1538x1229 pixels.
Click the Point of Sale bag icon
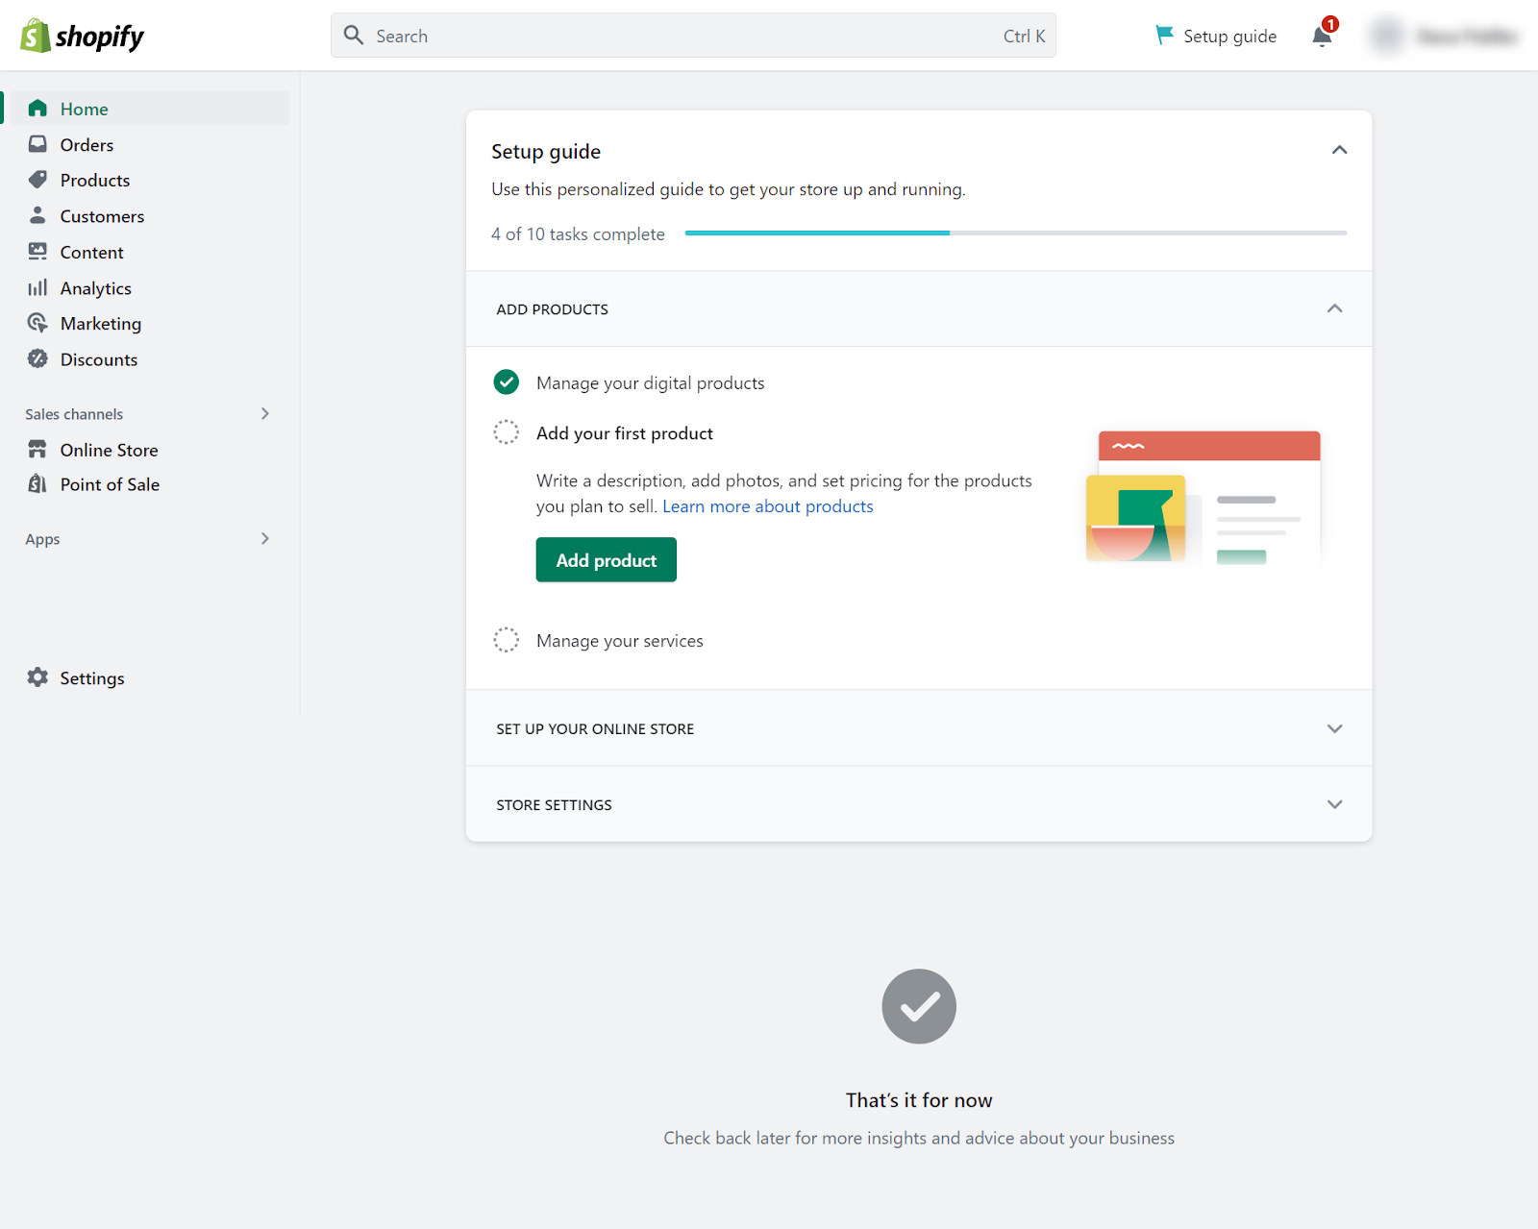click(x=37, y=484)
